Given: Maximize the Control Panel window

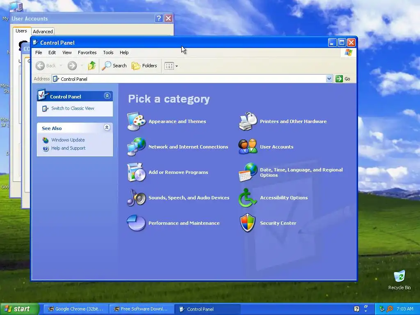Looking at the screenshot, I should 342,42.
